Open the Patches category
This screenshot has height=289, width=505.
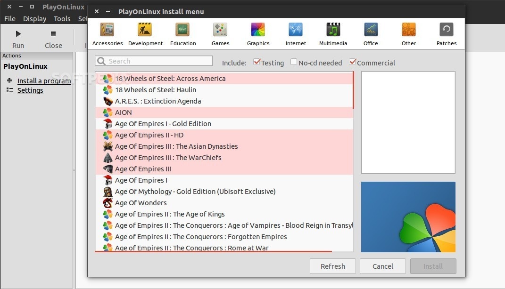(x=447, y=34)
